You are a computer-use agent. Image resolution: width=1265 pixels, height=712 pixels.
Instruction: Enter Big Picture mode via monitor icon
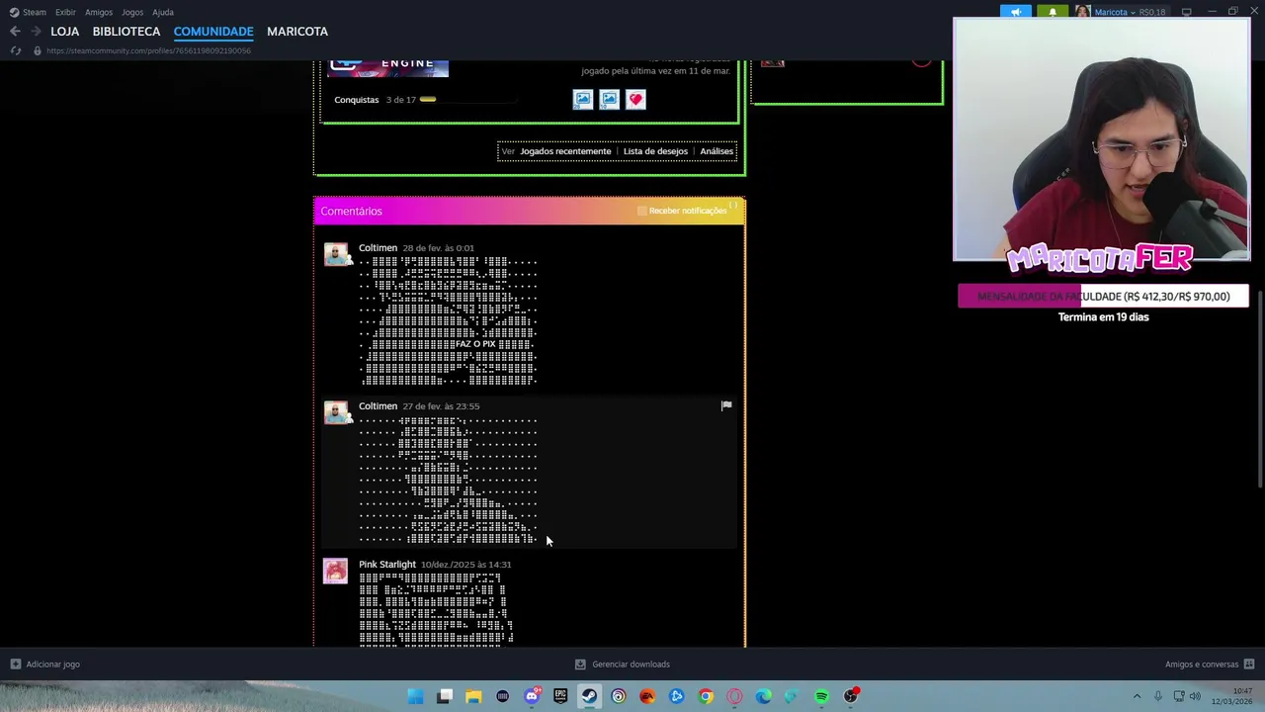[1186, 12]
